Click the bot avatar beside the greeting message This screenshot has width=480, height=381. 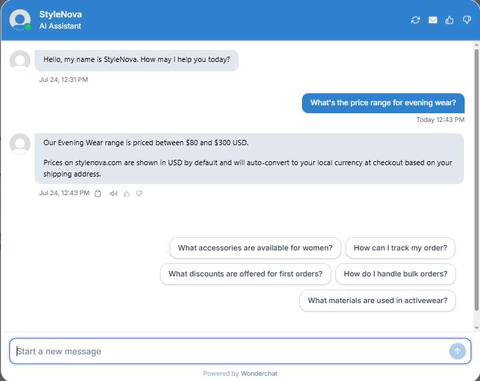[20, 61]
